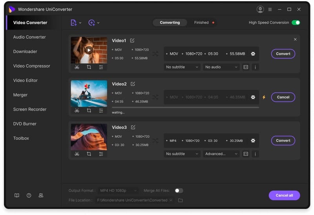Open the user account icon
Image resolution: width=314 pixels, height=215 pixels.
260,9
